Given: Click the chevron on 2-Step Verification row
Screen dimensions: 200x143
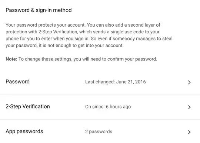Looking at the screenshot, I should pyautogui.click(x=189, y=107).
